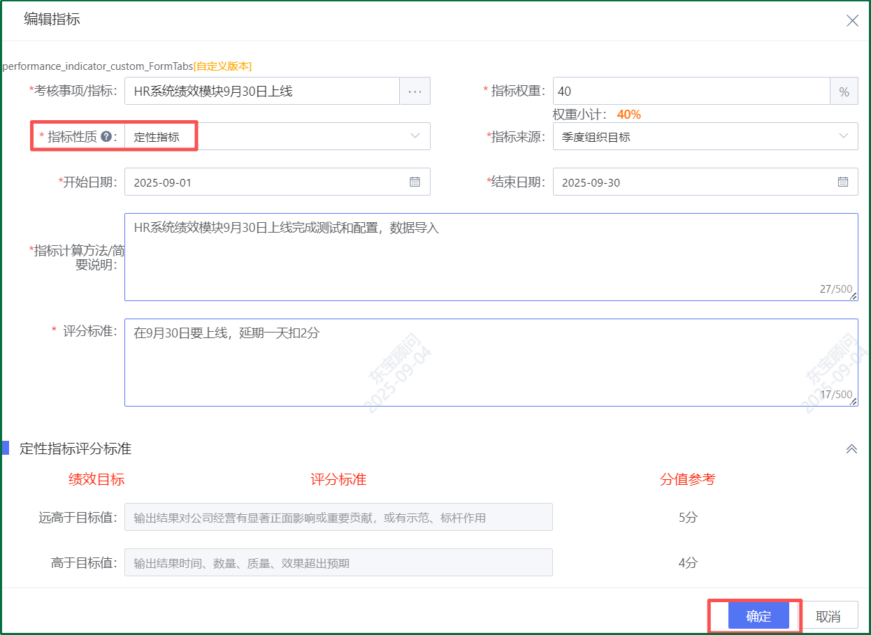The image size is (871, 635).
Task: Close the 编辑指标 dialog with the X
Action: tap(852, 21)
